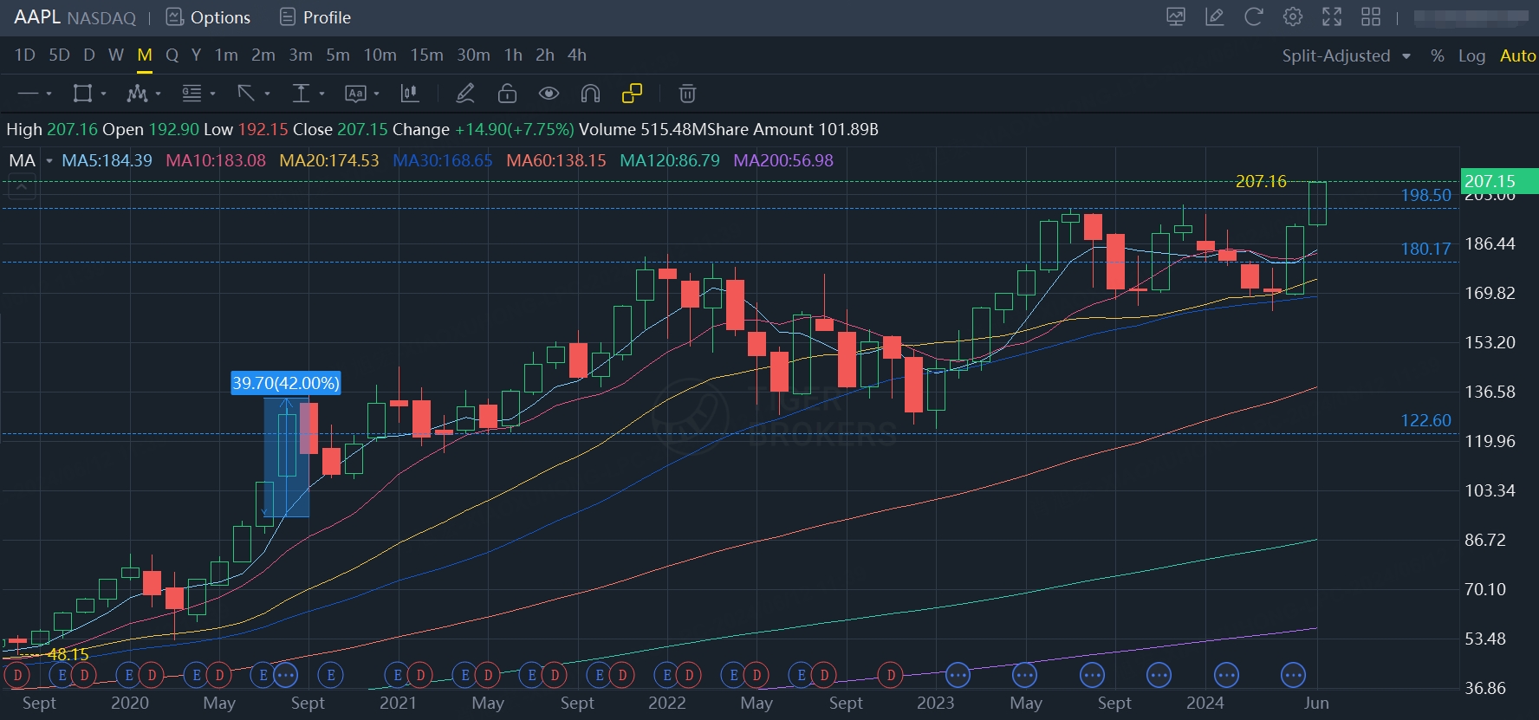Open the Options page
The image size is (1539, 720).
(220, 17)
